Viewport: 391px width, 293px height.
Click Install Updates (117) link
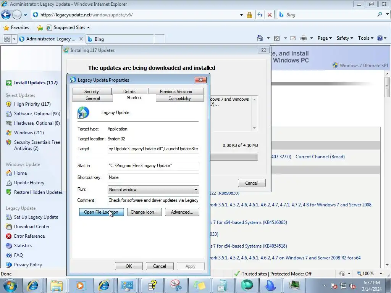(36, 83)
